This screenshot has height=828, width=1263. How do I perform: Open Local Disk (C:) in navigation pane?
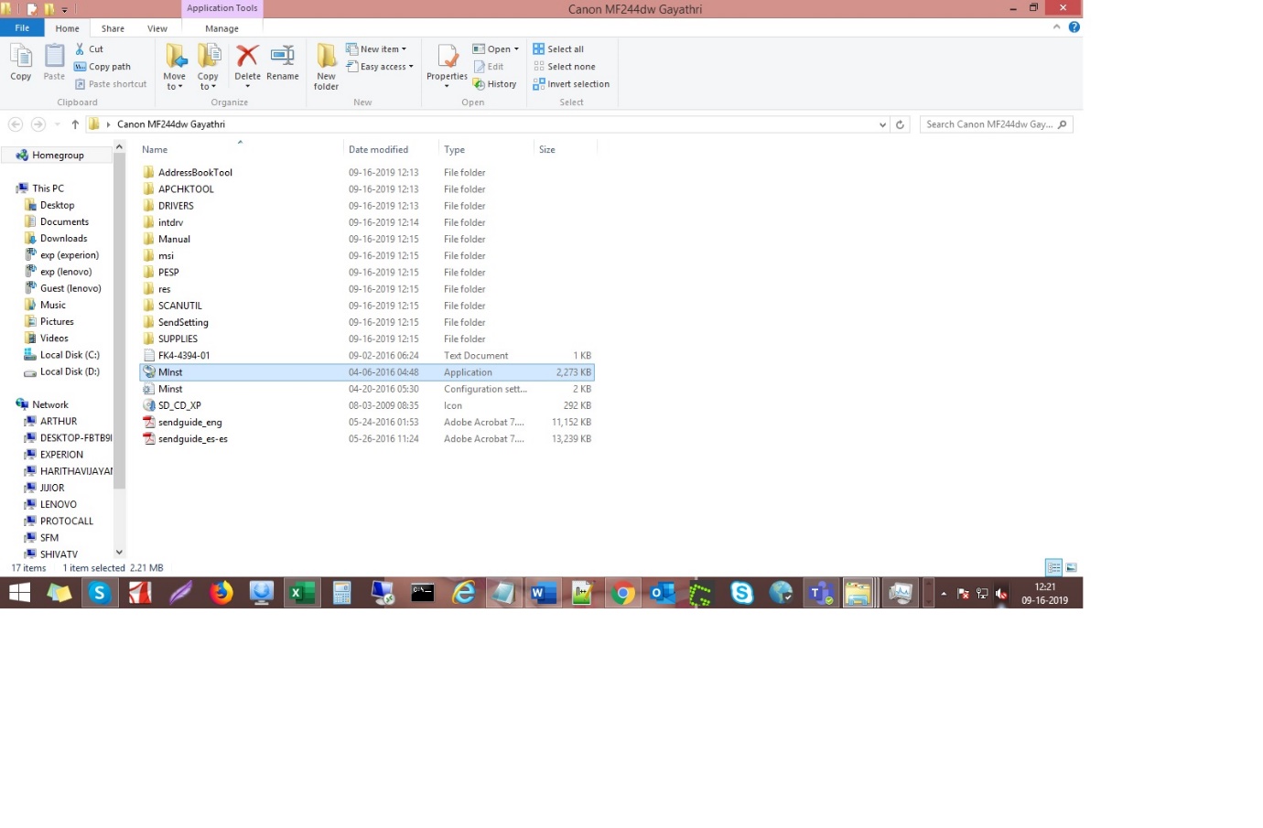(70, 355)
